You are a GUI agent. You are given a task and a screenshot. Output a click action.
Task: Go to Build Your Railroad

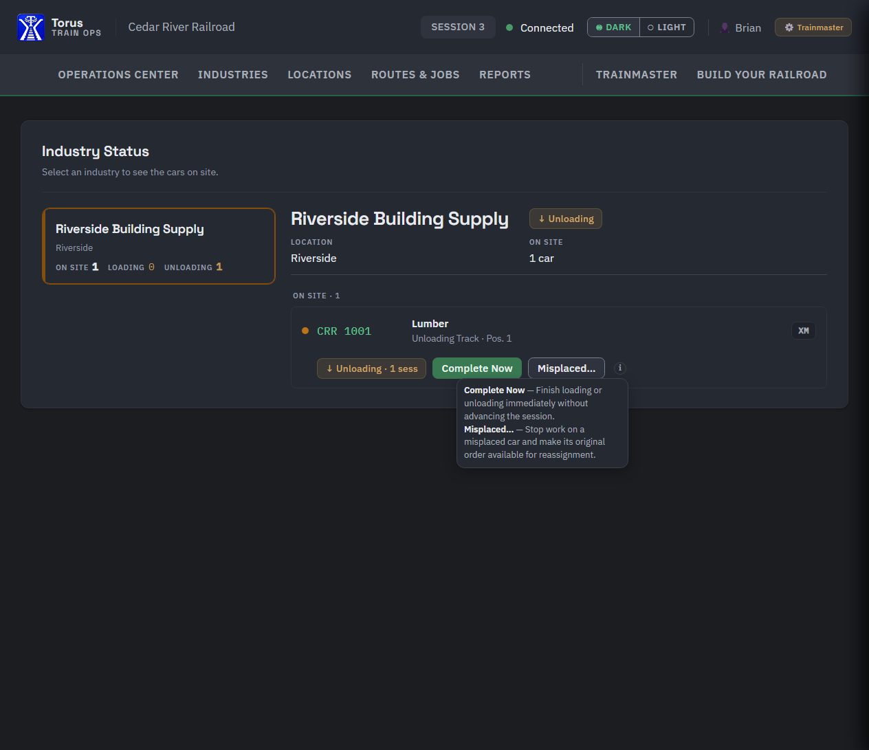point(762,75)
